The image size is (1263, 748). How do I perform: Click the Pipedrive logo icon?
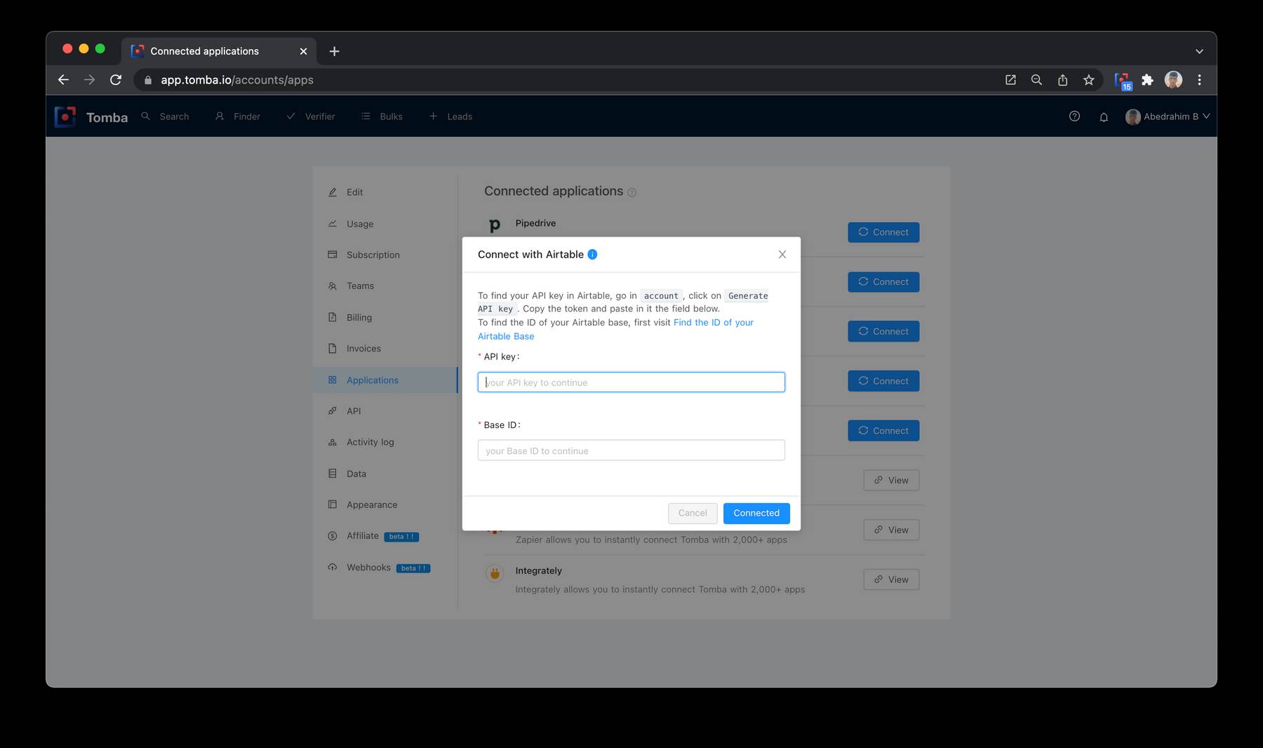(495, 225)
